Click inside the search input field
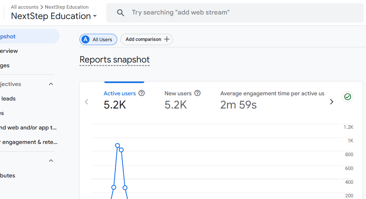The image size is (366, 199). pos(180,13)
